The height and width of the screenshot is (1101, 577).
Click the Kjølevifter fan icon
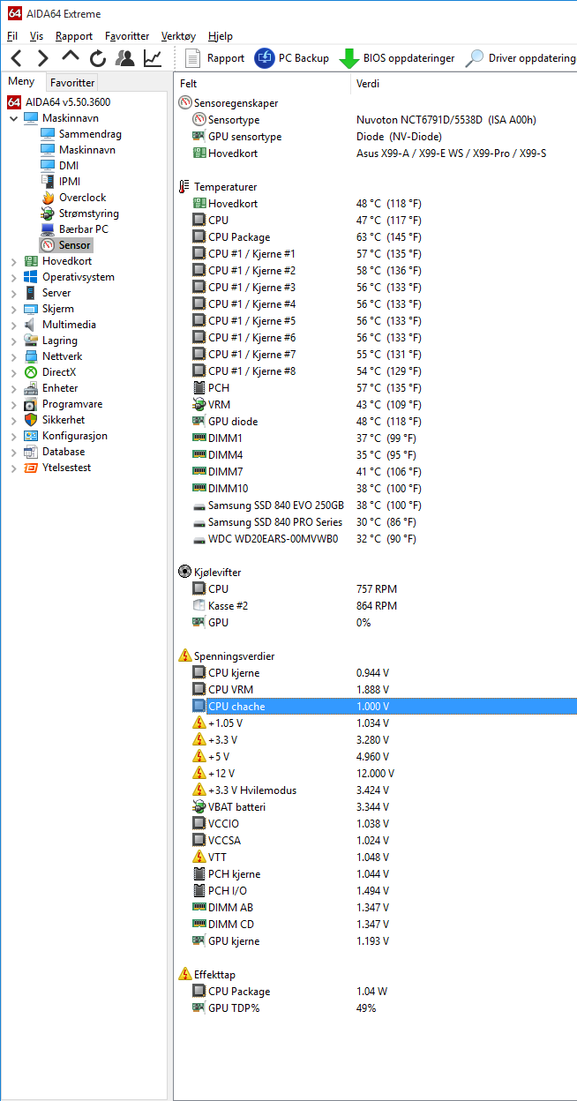click(x=184, y=573)
